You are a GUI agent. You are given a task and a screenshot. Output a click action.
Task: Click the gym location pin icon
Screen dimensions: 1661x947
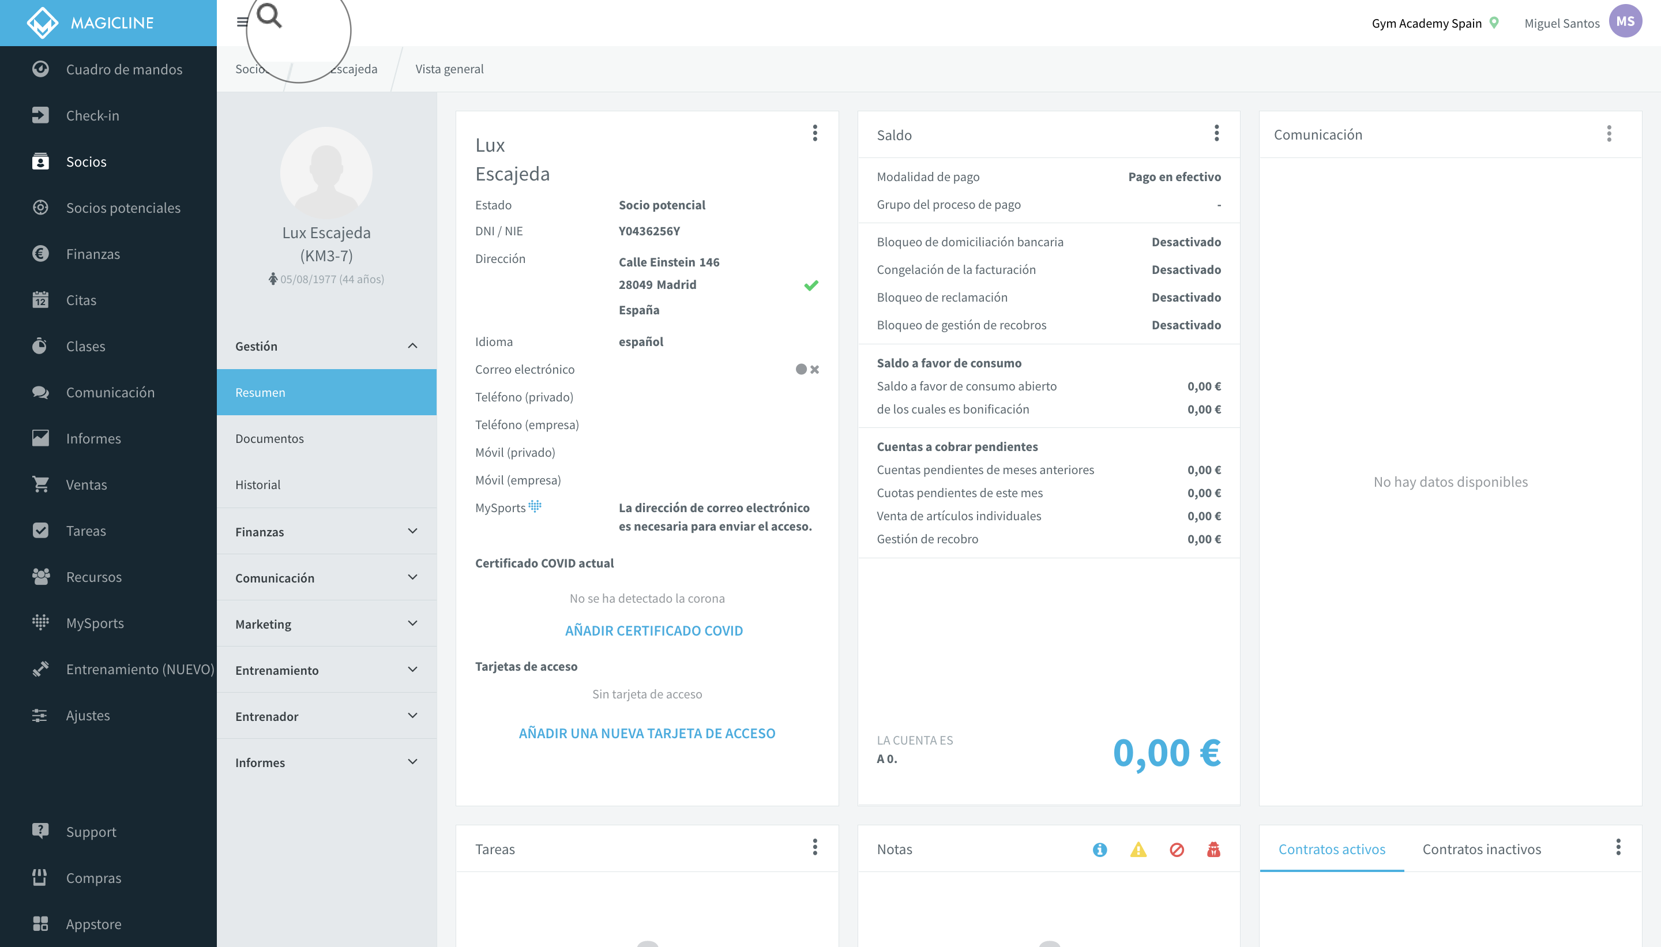[1494, 22]
